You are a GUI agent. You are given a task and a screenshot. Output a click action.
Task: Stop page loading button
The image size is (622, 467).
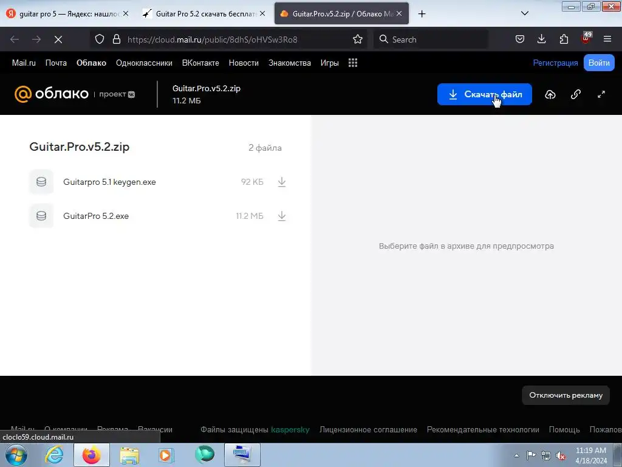tap(58, 40)
